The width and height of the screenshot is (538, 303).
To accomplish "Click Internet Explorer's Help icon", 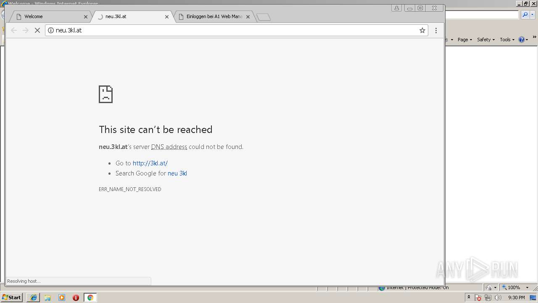I will coord(521,40).
